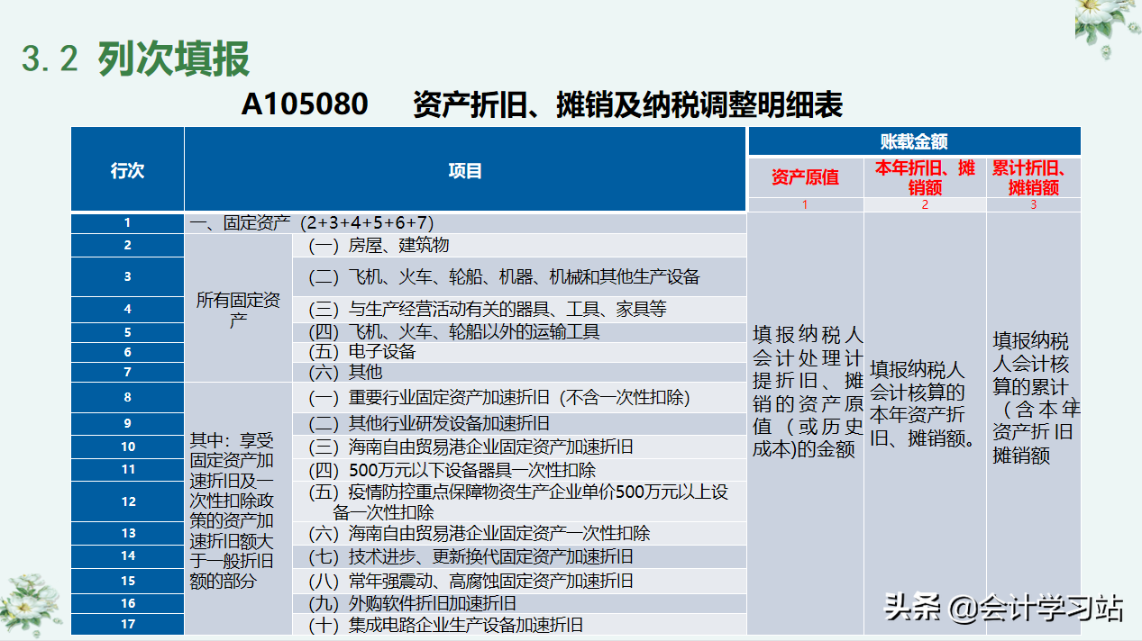Click the flower decoration in top-right corner
Screen dimensions: 1142x641
[x=1098, y=25]
